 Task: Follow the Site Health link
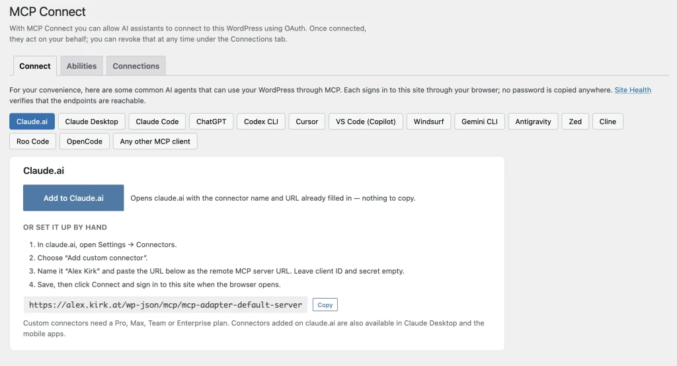pos(633,90)
